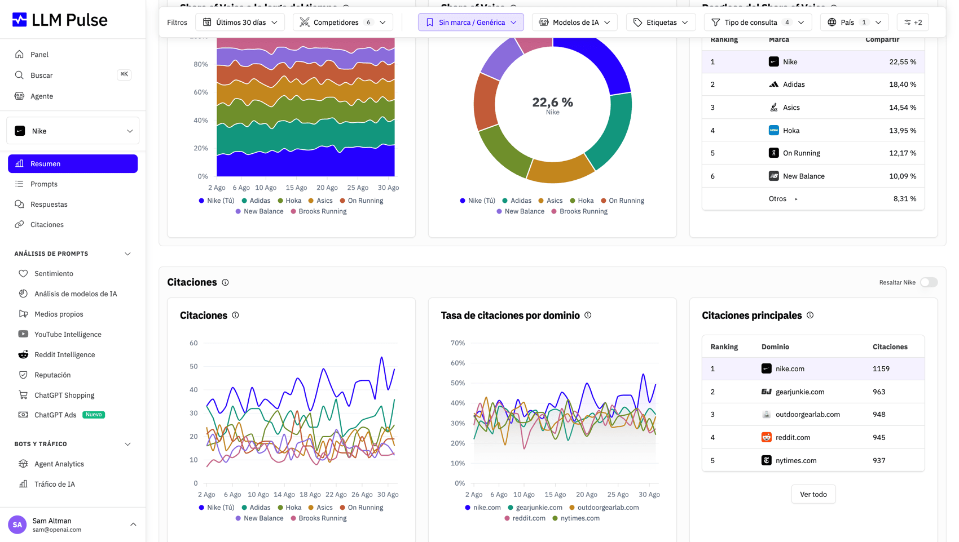Click the Reddit Intelligence icon
Screen dimensions: 959x542
click(23, 354)
